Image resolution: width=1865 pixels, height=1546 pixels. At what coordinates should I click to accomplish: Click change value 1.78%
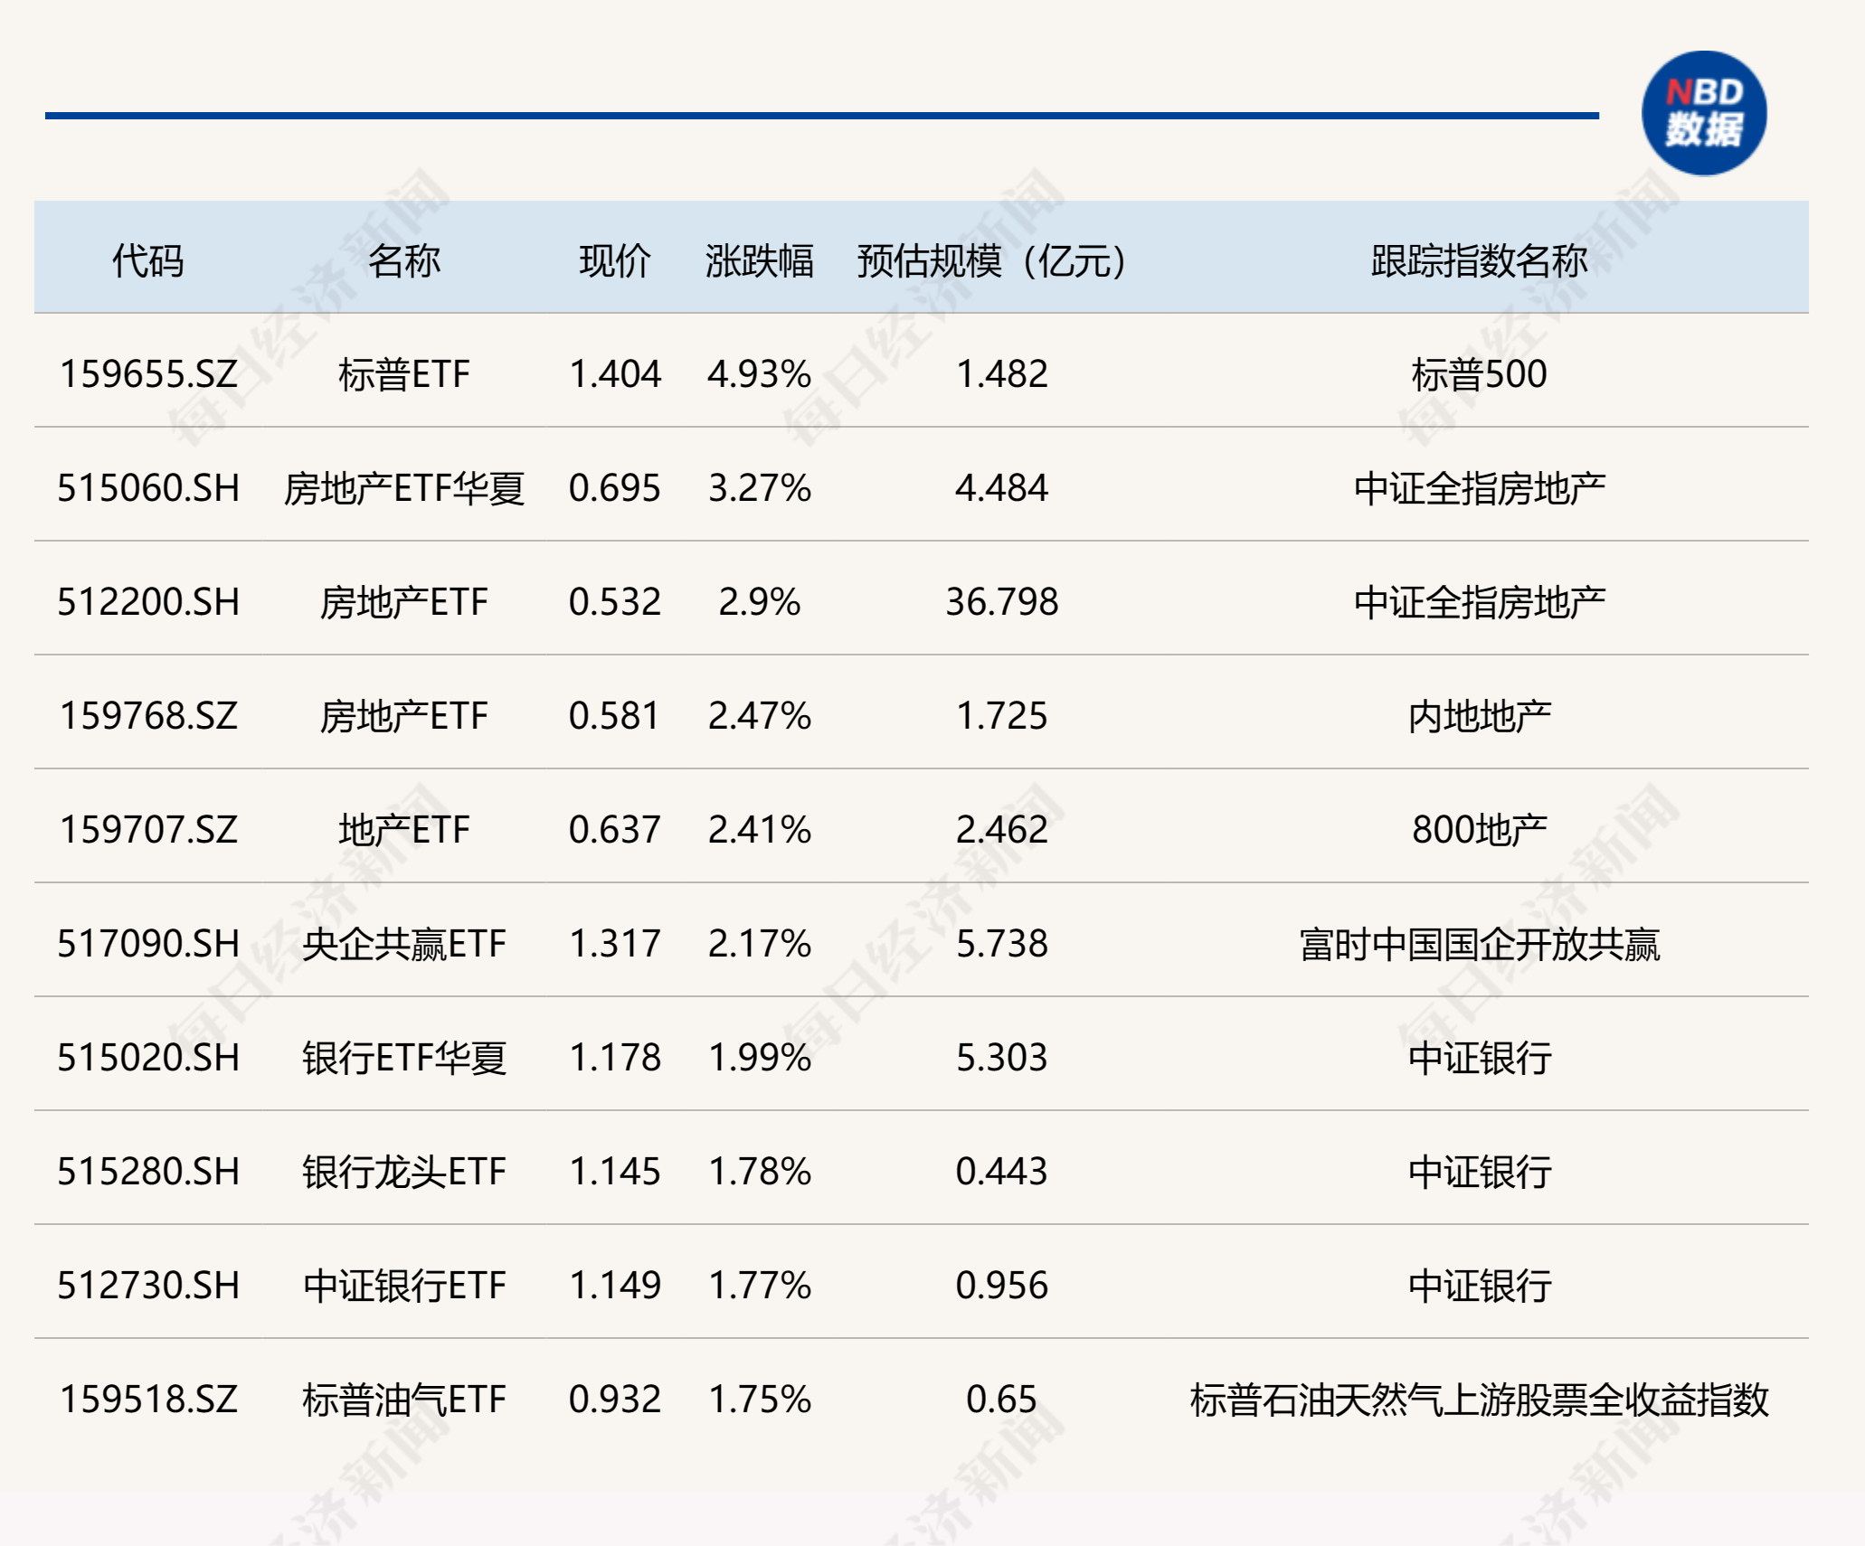pos(760,1172)
